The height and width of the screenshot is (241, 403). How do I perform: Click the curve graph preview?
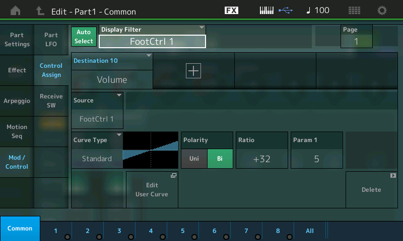click(151, 150)
